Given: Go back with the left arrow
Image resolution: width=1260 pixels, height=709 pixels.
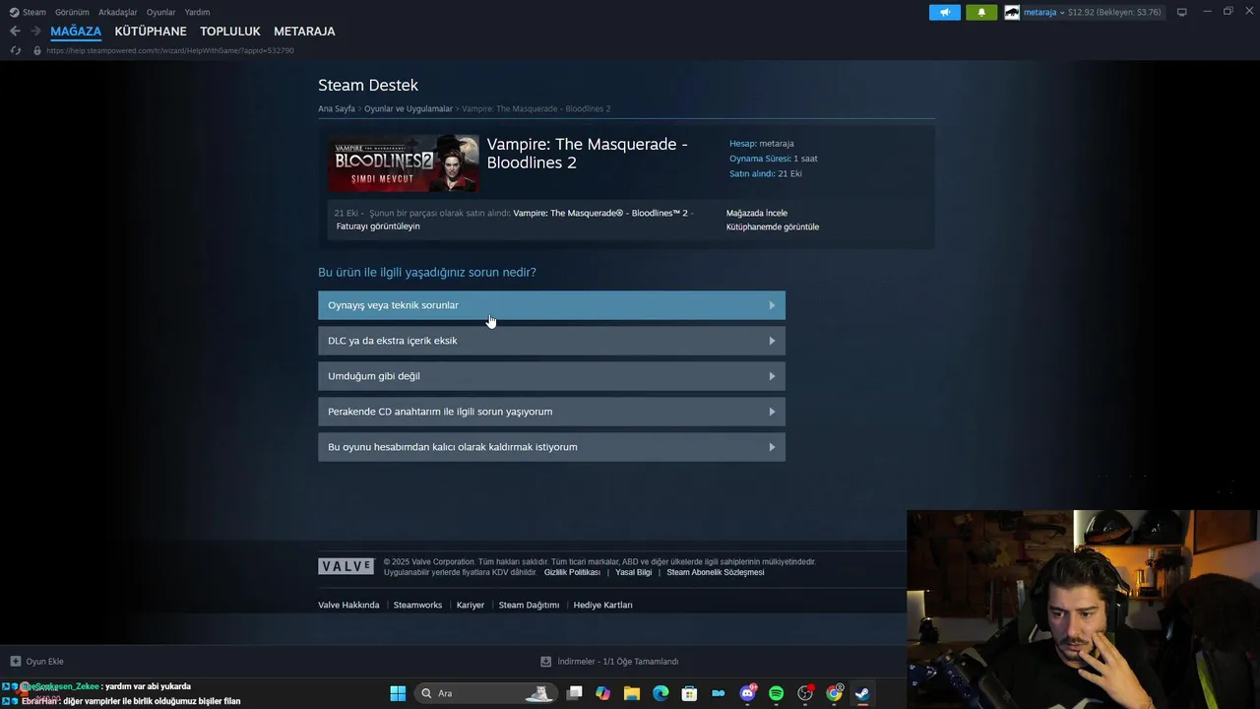Looking at the screenshot, I should pyautogui.click(x=15, y=32).
